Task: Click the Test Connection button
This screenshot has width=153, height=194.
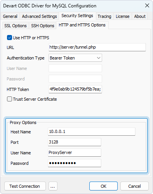Action: tap(25, 186)
